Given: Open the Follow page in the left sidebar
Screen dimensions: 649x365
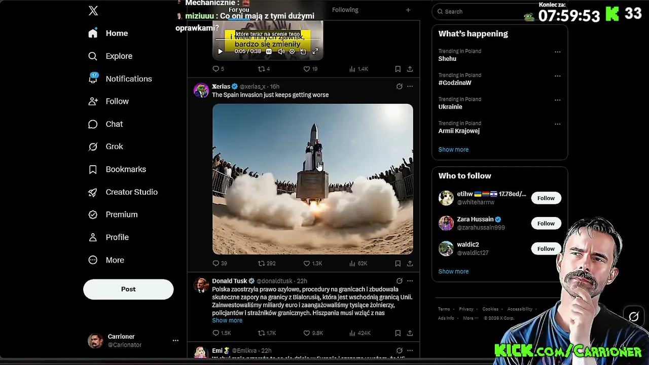Looking at the screenshot, I should (108, 101).
